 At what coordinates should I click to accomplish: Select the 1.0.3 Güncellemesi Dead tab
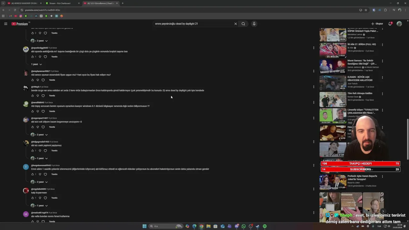click(100, 3)
